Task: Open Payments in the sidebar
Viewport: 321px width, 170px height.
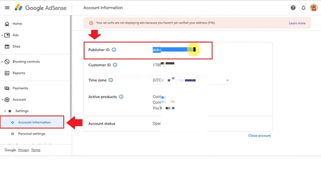Action: [x=20, y=88]
